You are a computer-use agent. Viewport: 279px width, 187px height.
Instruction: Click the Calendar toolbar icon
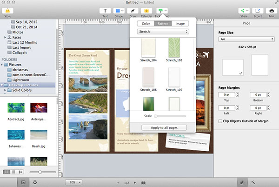coord(147,10)
